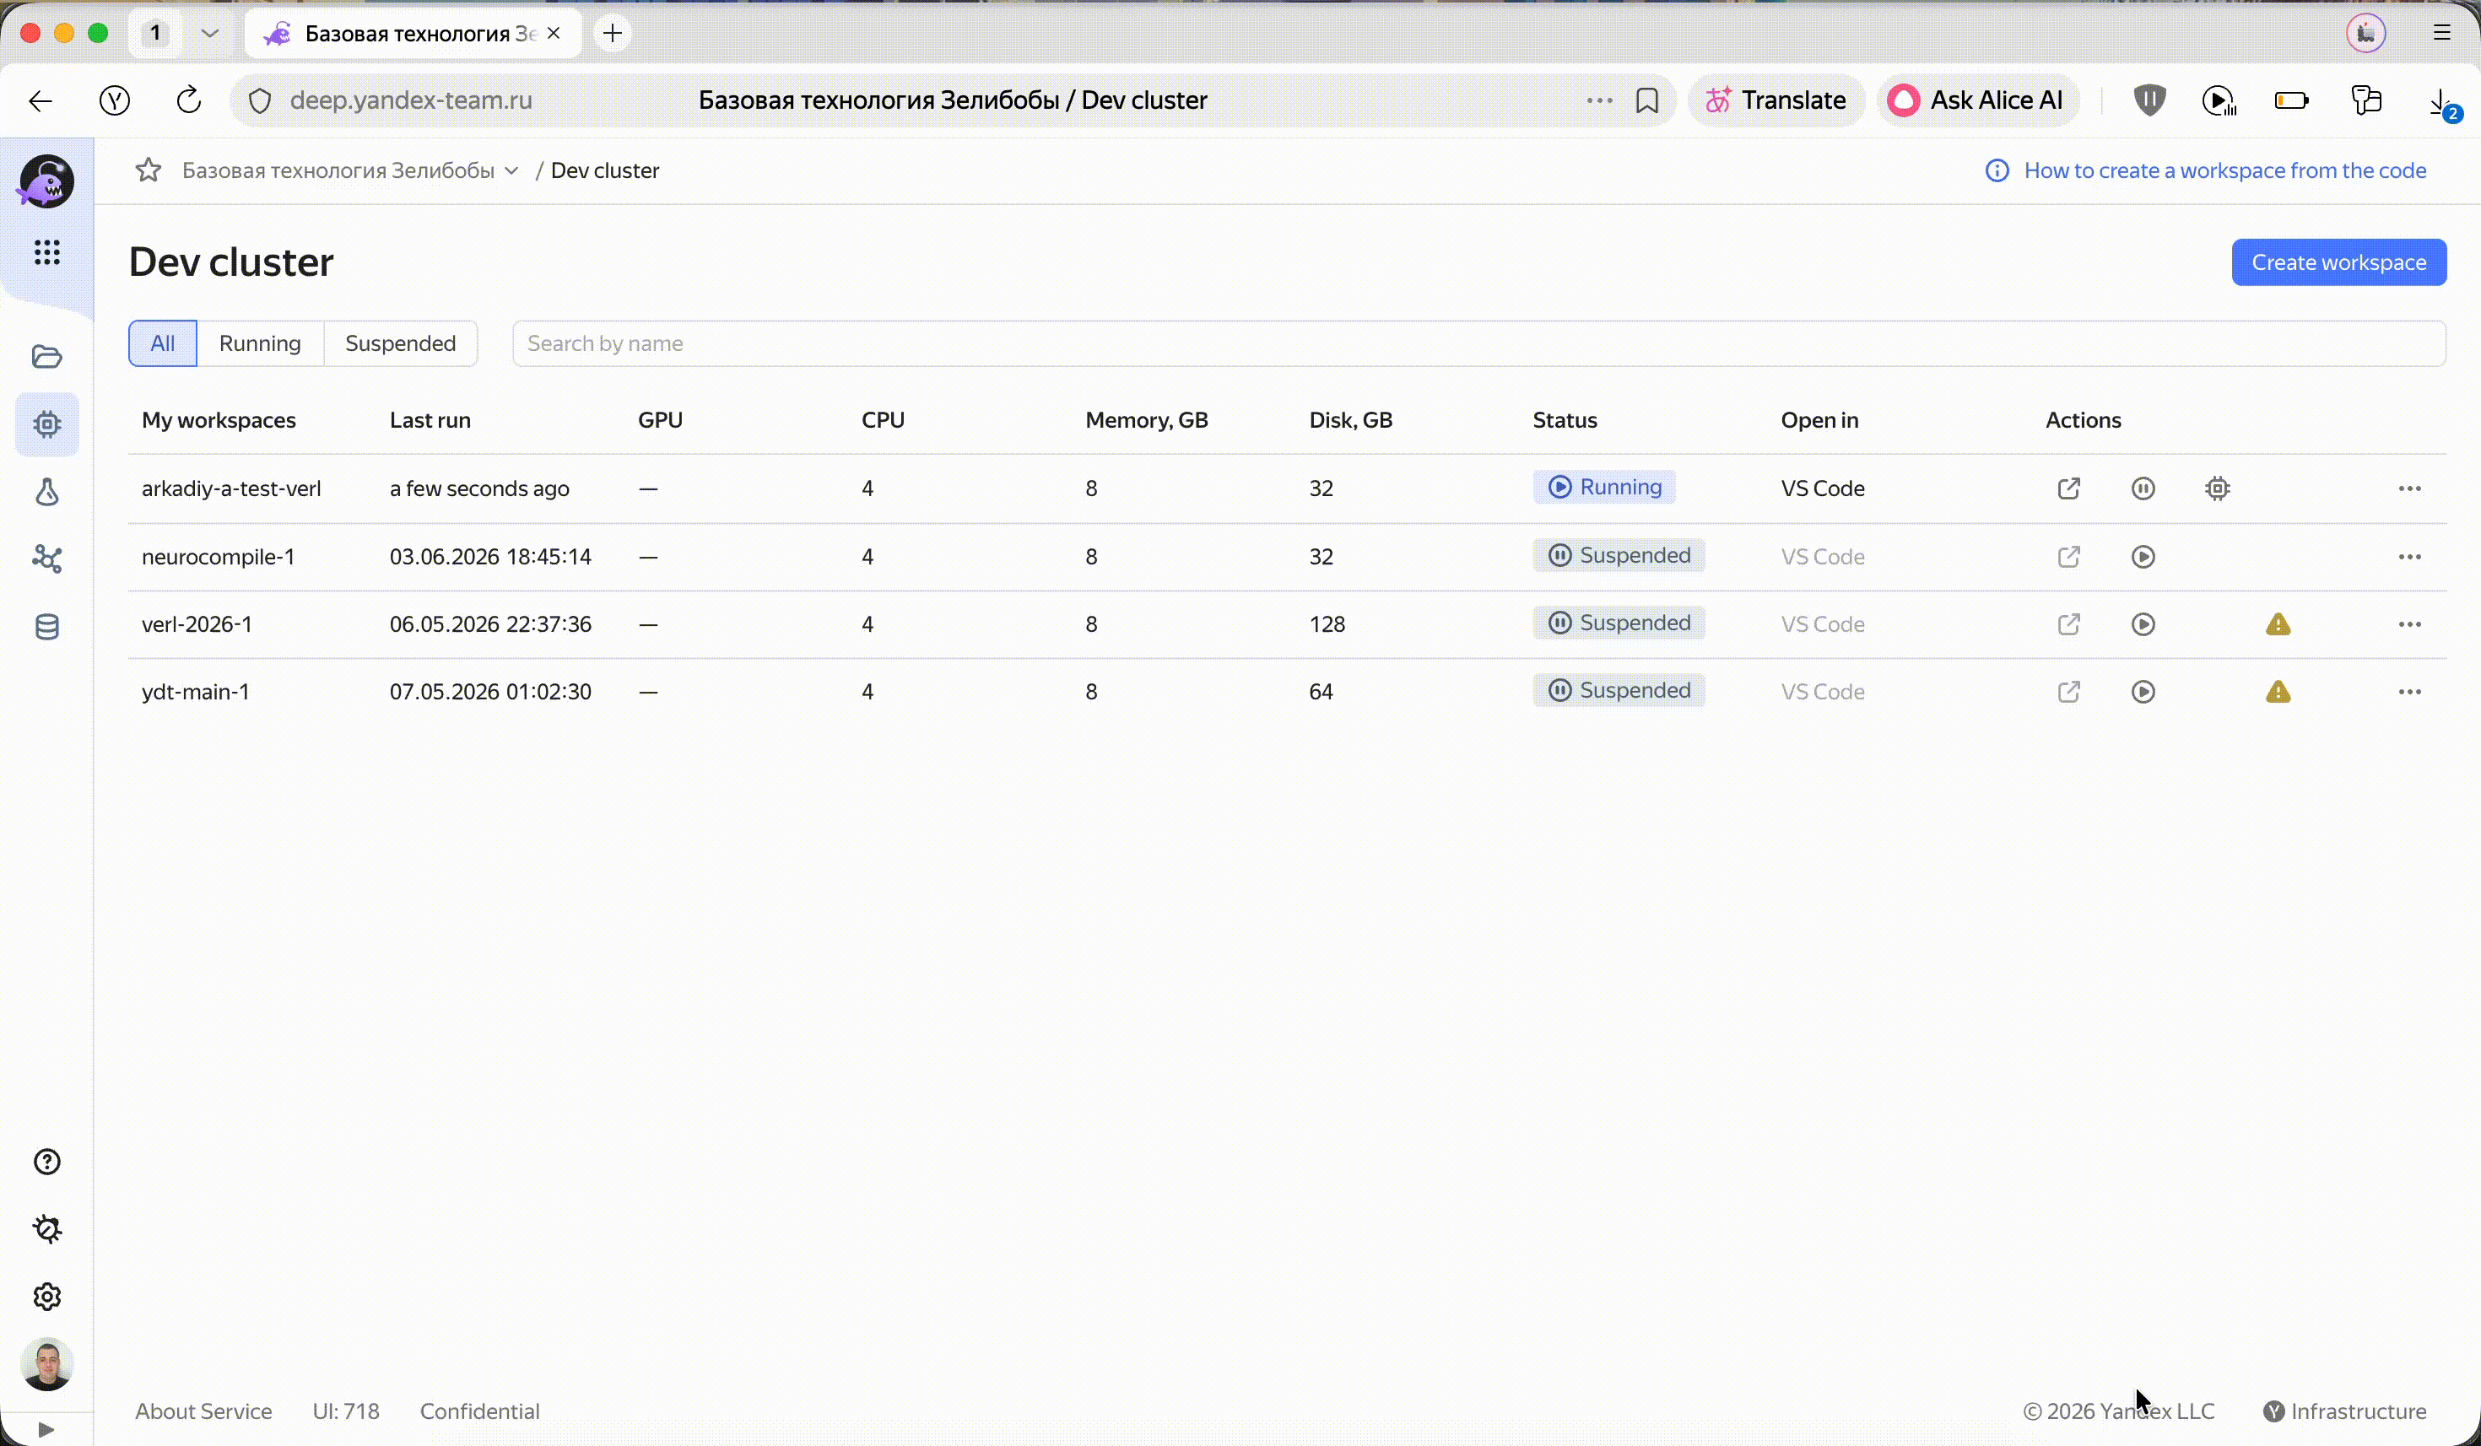Image resolution: width=2481 pixels, height=1446 pixels.
Task: Open the user avatar in sidebar
Action: click(x=46, y=1364)
